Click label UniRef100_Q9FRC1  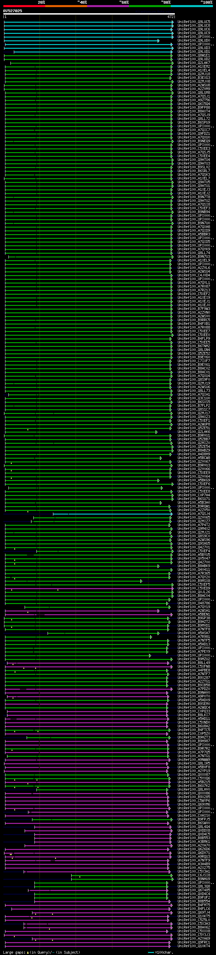point(194,942)
